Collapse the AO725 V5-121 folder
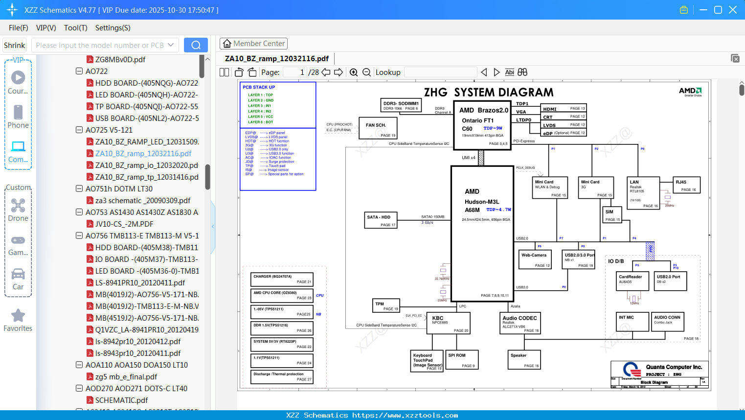The width and height of the screenshot is (745, 420). (x=79, y=130)
